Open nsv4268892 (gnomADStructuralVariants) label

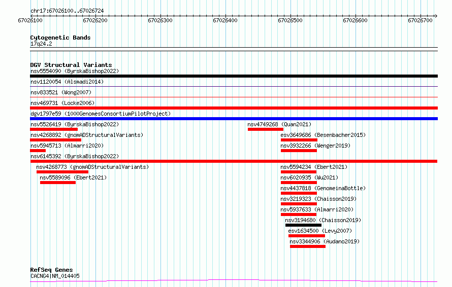tap(87, 135)
